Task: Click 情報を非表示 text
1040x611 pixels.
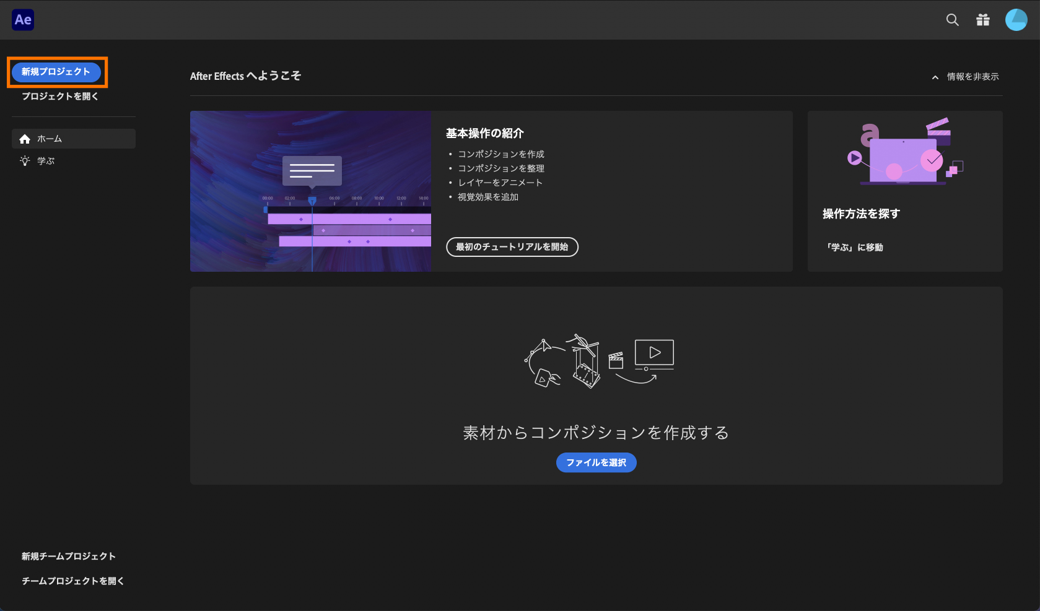Action: [x=973, y=77]
